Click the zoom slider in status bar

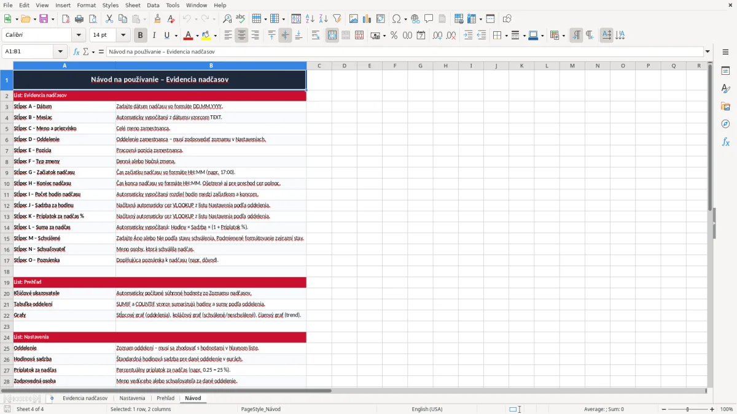point(688,409)
